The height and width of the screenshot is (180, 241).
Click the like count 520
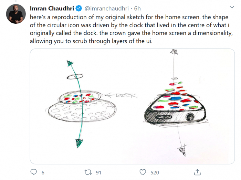click(155, 172)
